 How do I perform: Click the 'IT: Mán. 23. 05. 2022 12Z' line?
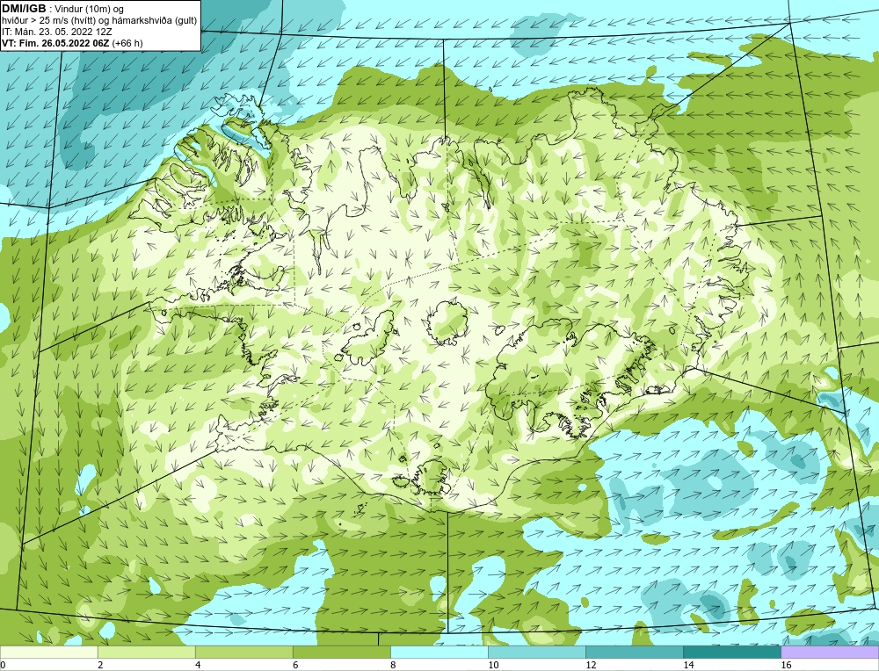pyautogui.click(x=56, y=32)
